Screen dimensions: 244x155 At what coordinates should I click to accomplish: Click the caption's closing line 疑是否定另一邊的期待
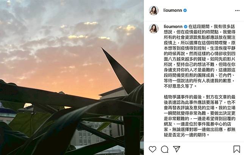[x=187, y=135]
